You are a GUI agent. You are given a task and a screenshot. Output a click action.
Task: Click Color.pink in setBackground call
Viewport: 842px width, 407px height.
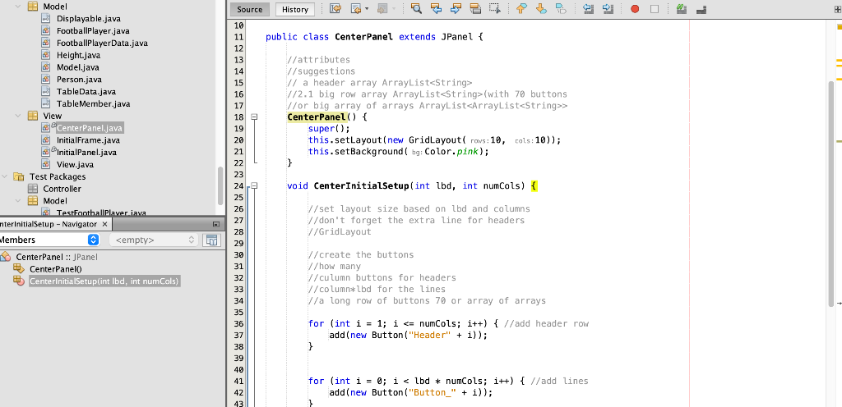[451, 152]
